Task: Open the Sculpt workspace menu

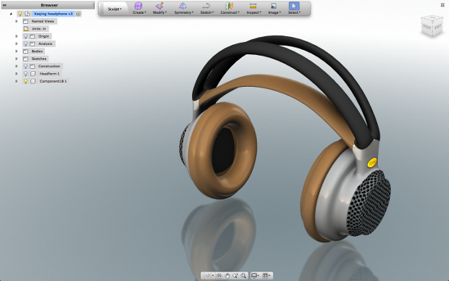Action: pyautogui.click(x=114, y=9)
